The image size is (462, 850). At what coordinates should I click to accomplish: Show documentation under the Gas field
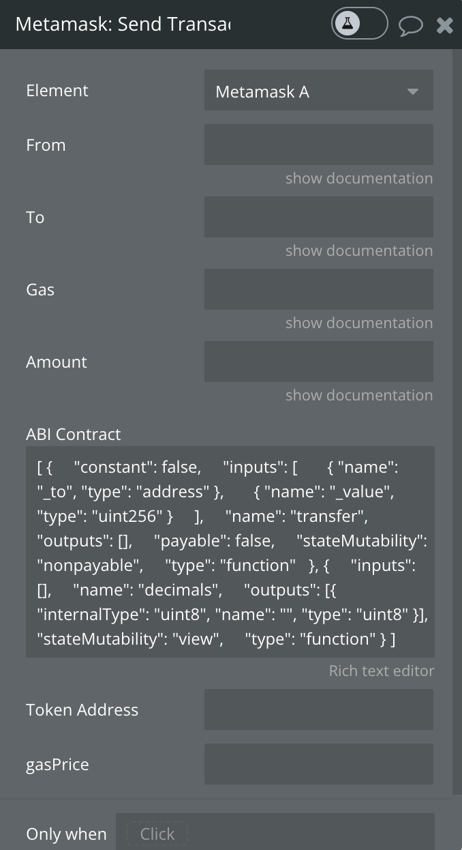click(x=359, y=323)
